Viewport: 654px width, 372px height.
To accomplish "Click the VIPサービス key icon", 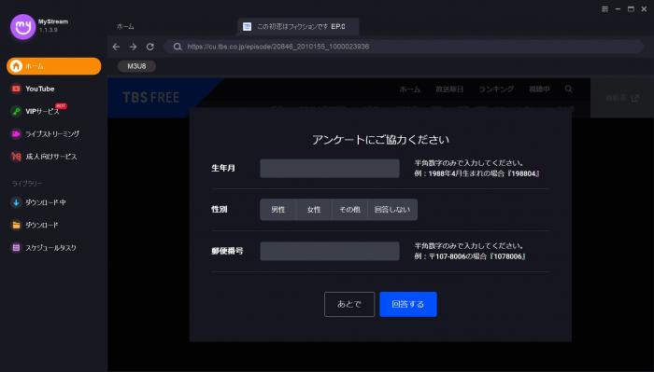I will pyautogui.click(x=16, y=112).
